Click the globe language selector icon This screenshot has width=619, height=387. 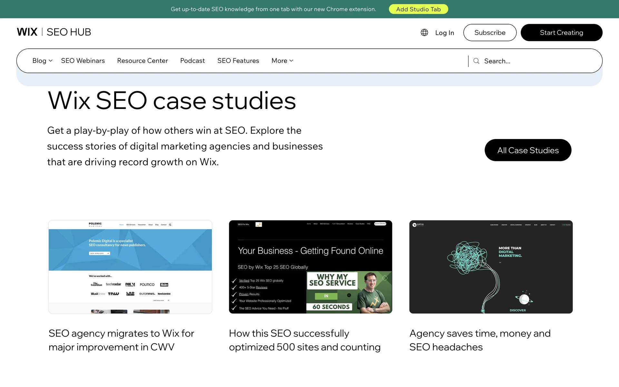424,33
